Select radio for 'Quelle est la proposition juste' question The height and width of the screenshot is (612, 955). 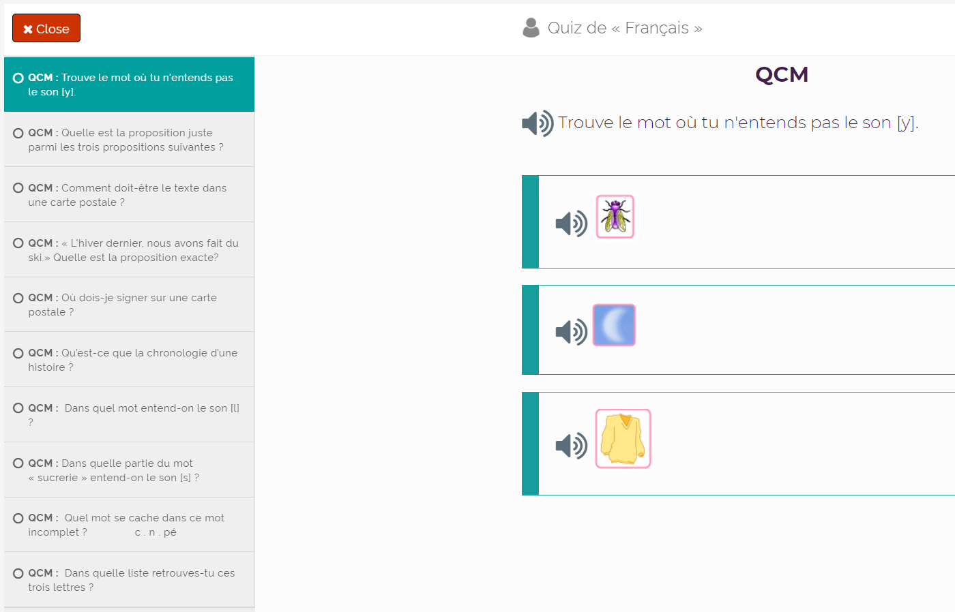(x=18, y=133)
